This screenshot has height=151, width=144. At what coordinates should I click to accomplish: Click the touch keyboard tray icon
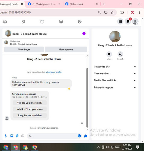tap(118, 147)
